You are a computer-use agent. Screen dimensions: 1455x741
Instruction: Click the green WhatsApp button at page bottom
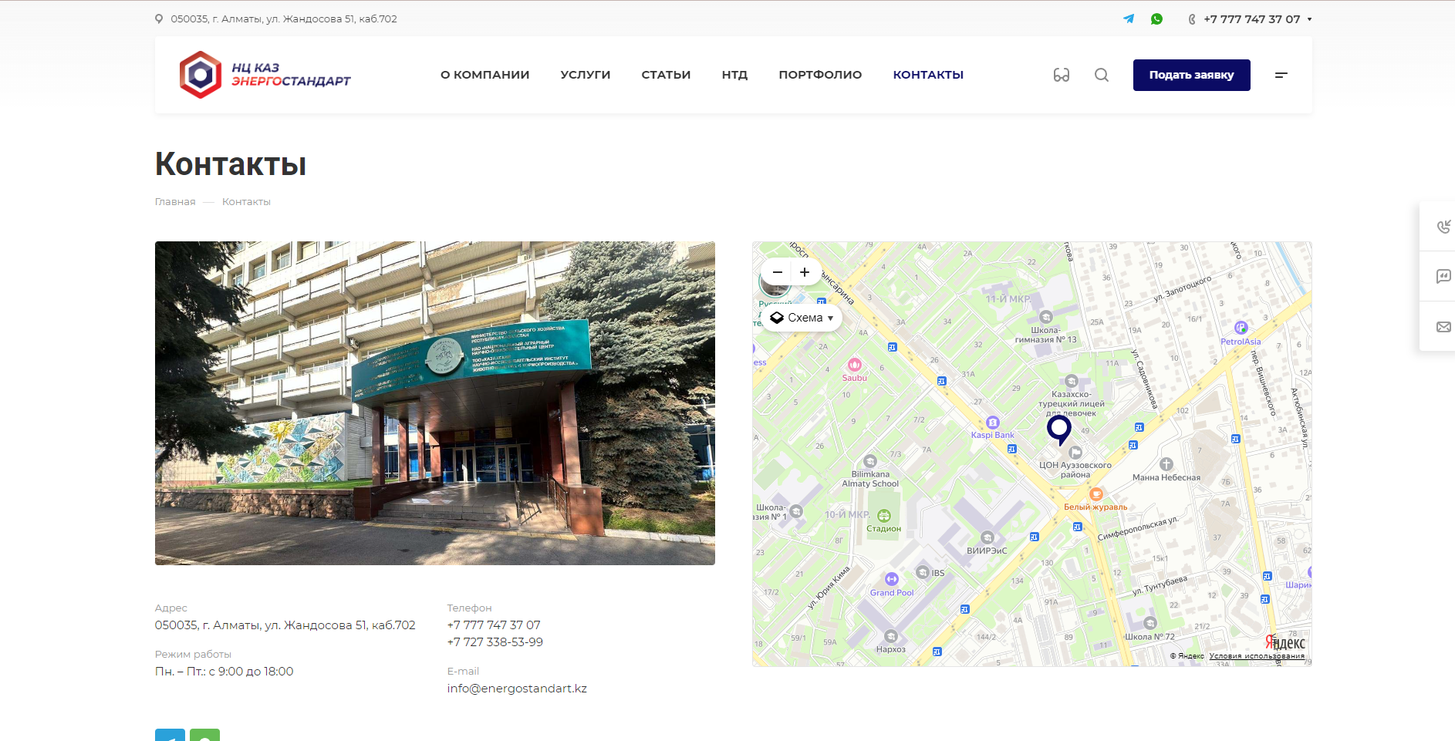point(204,735)
